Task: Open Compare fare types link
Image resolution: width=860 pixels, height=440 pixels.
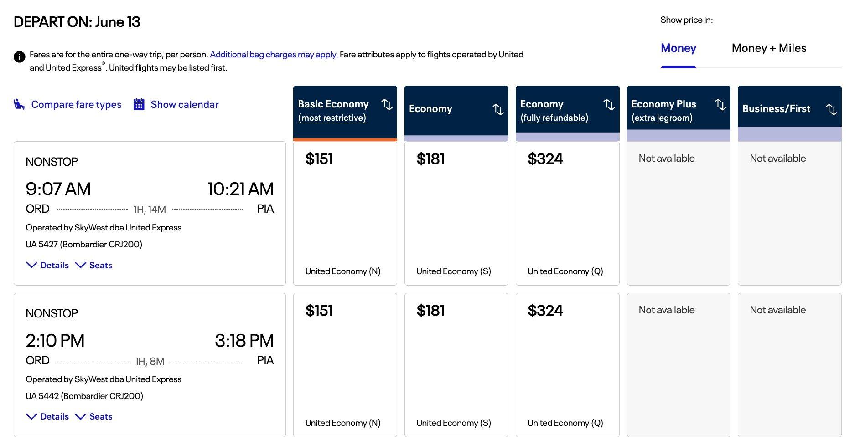Action: point(76,104)
